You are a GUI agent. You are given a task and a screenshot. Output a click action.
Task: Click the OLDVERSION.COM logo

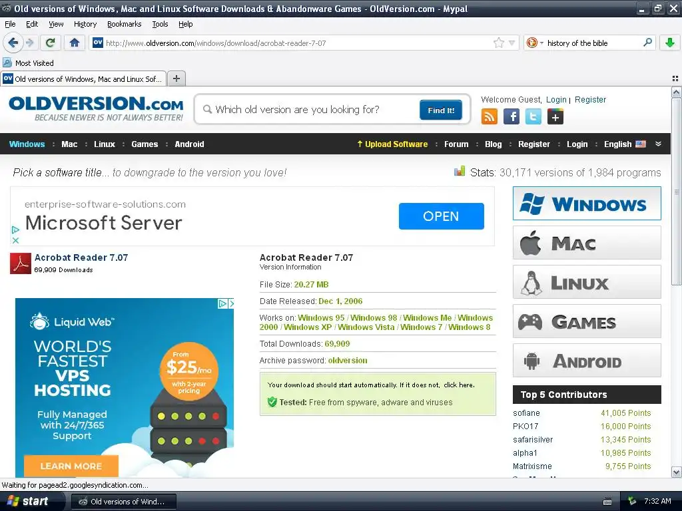(x=96, y=108)
